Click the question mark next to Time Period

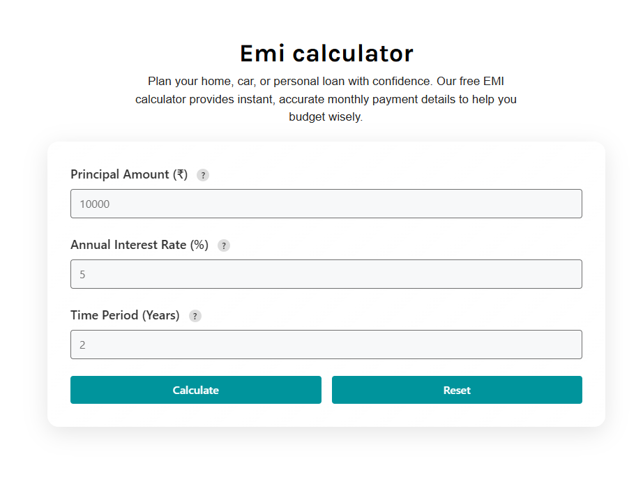coord(195,316)
